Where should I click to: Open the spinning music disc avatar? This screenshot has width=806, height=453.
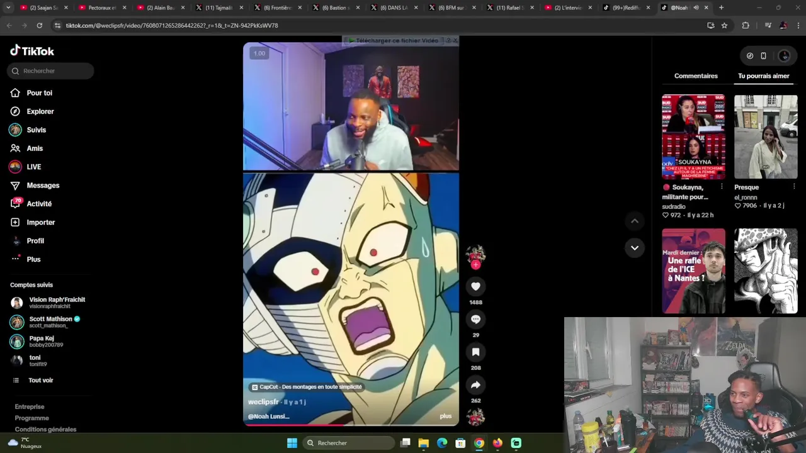[475, 417]
